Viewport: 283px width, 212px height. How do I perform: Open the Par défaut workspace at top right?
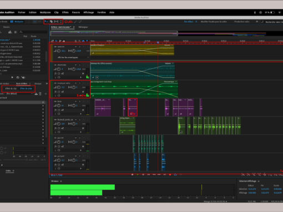189,22
